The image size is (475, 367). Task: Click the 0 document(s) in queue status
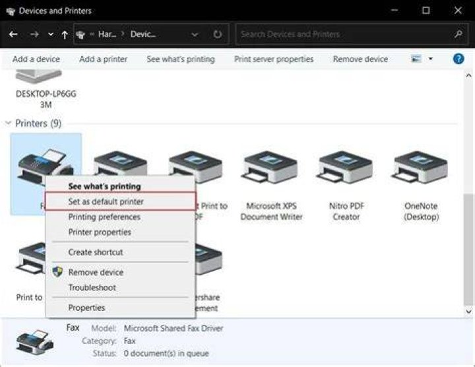coord(166,353)
